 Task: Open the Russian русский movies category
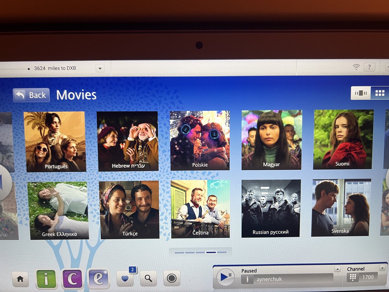(x=271, y=208)
